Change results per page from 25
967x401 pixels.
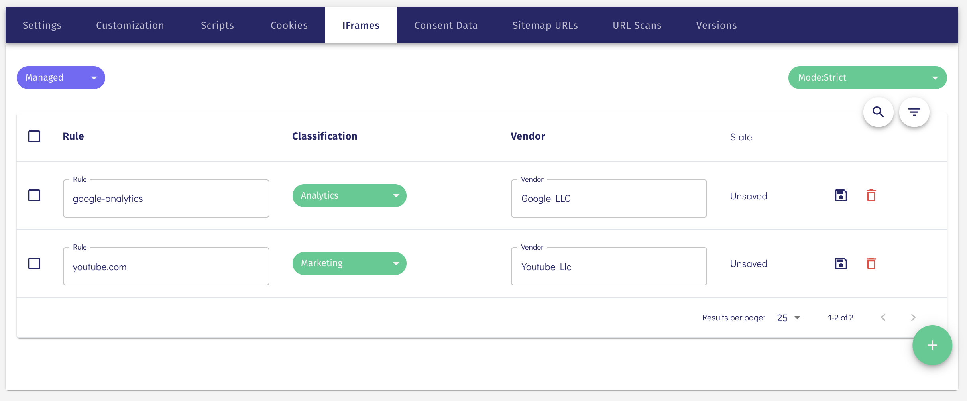[x=788, y=317]
